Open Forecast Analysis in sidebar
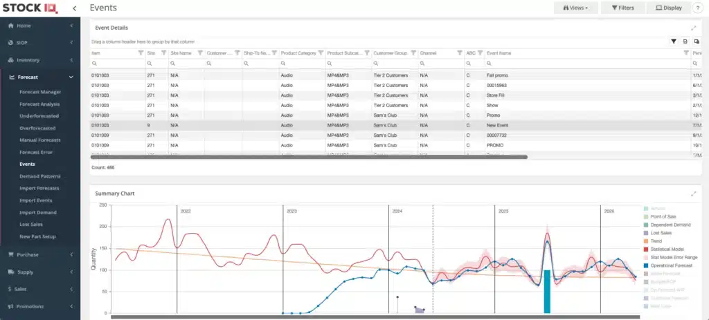Screen dimensions: 709x320 (x=39, y=104)
